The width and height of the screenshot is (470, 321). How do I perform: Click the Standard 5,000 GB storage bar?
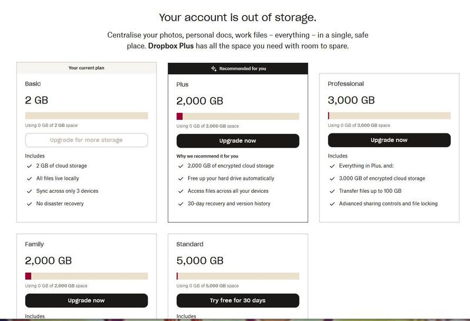[238, 276]
